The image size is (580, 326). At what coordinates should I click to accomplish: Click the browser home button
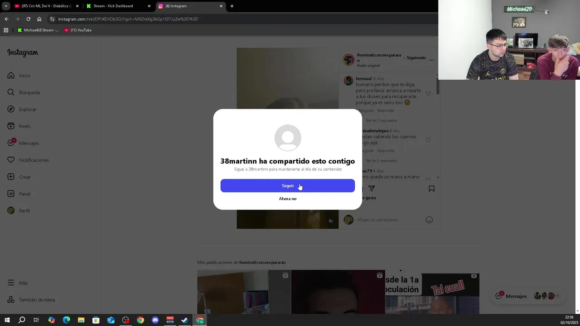tap(39, 19)
